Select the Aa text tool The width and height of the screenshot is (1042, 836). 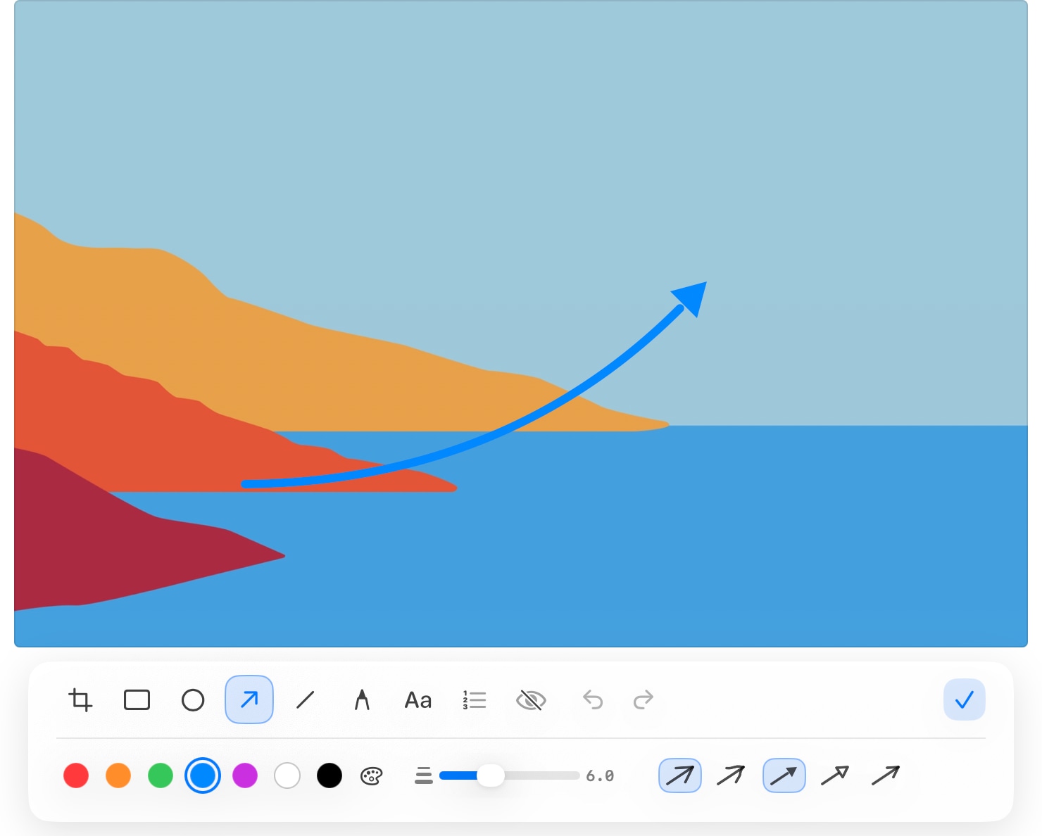pos(418,700)
